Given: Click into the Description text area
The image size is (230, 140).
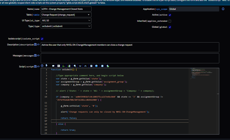Looking at the screenshot, I should (129, 47).
